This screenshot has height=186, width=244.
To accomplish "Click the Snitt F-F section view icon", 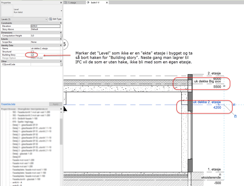I will point(88,3).
